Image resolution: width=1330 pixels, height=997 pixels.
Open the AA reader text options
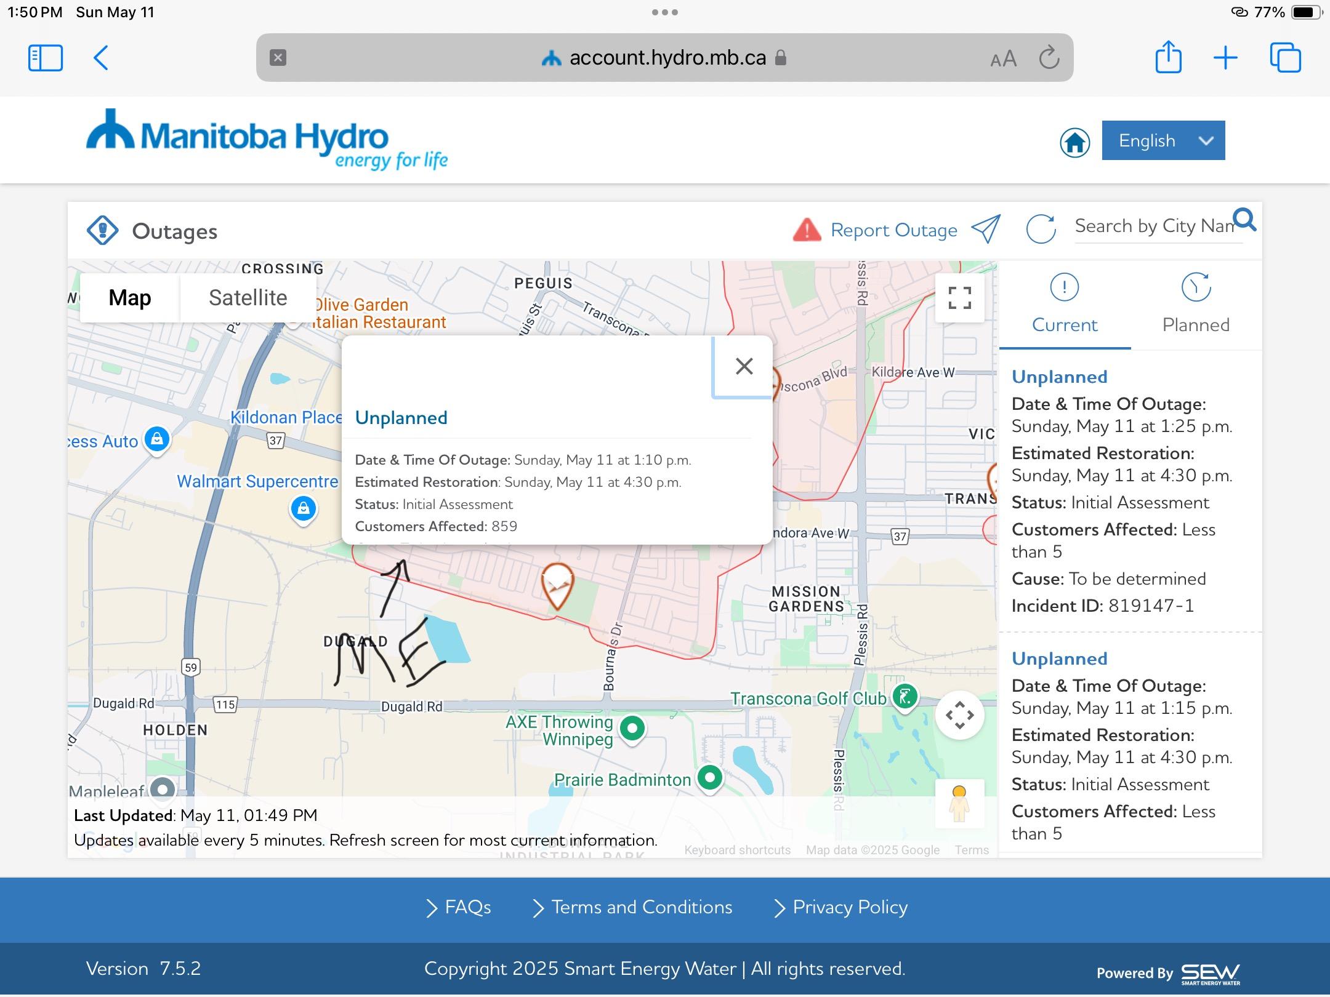(1003, 59)
